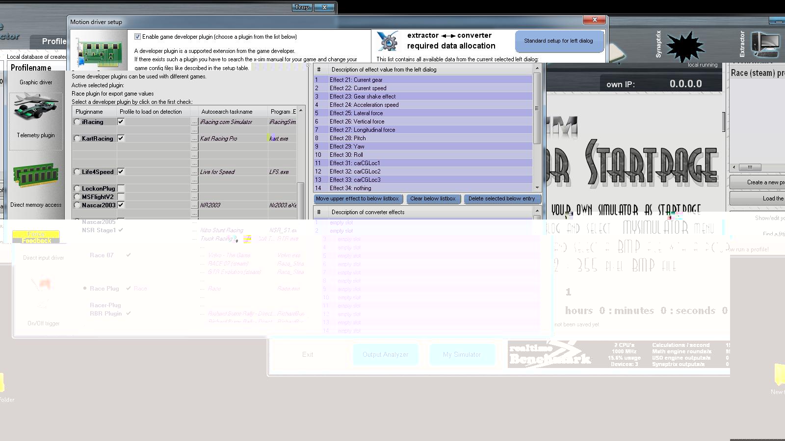
Task: Click the extractor converter gear icon
Action: click(388, 41)
